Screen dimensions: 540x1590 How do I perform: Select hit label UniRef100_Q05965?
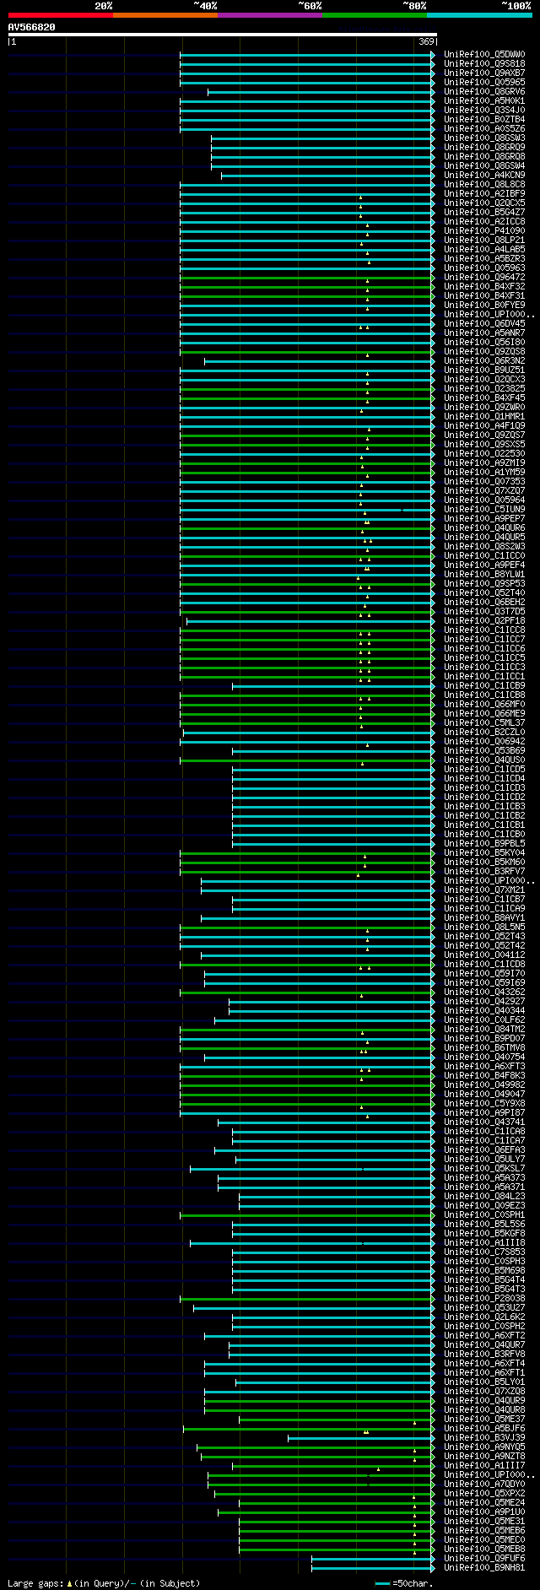click(x=484, y=82)
